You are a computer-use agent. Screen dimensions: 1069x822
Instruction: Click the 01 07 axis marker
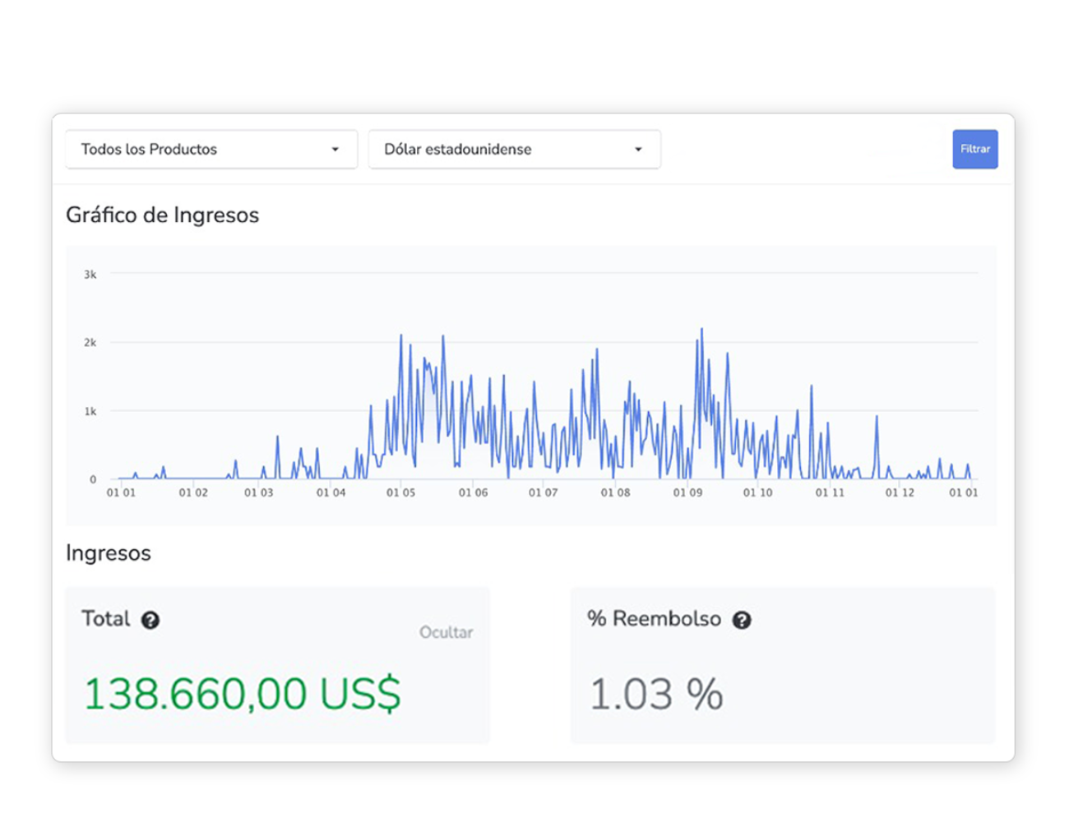pyautogui.click(x=543, y=492)
